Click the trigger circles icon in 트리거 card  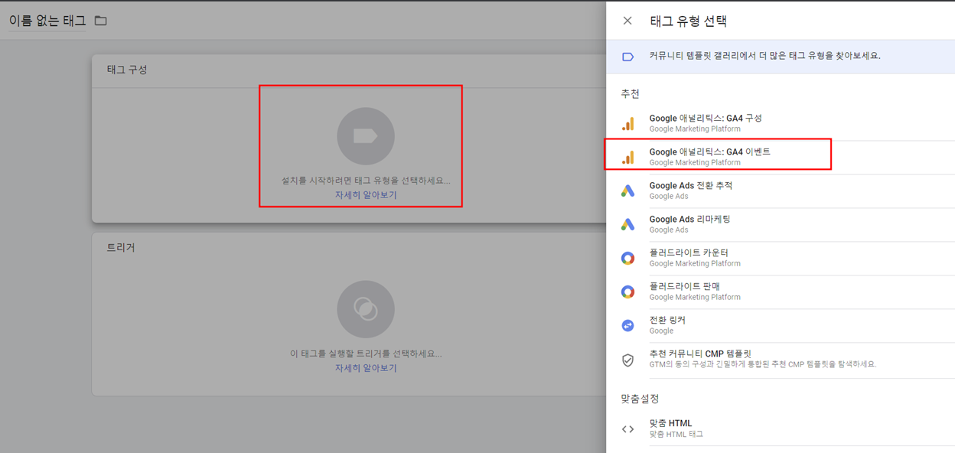coord(366,309)
